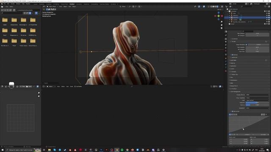Open File Explorer from the taskbar
This screenshot has width=271, height=152.
[x=49, y=150]
